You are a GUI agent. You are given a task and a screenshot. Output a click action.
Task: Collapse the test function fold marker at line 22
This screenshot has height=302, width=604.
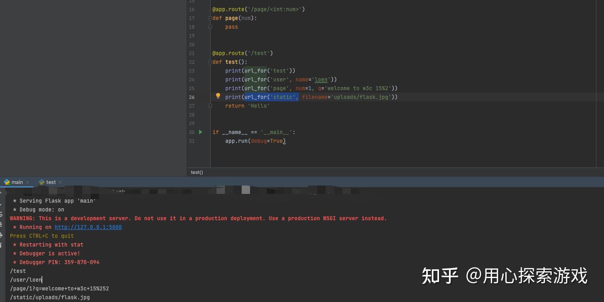click(210, 62)
